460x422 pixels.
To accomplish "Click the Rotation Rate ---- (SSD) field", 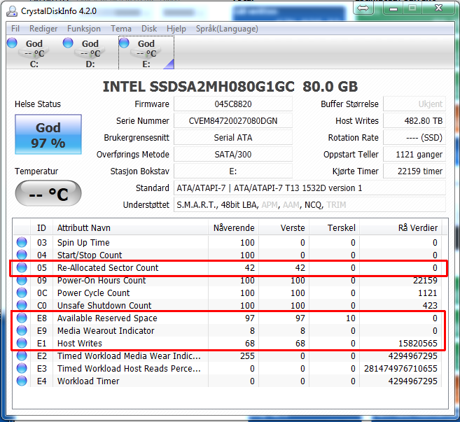I will (414, 138).
